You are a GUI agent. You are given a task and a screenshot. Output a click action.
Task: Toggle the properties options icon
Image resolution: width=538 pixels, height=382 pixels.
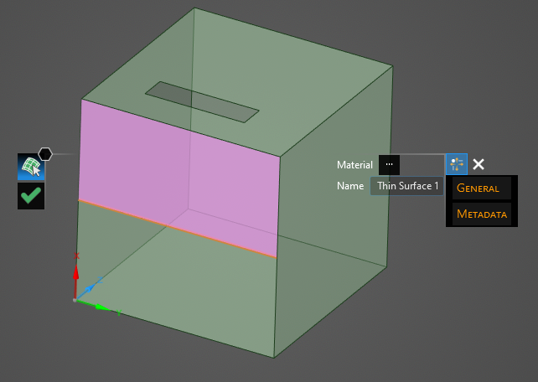(x=457, y=164)
